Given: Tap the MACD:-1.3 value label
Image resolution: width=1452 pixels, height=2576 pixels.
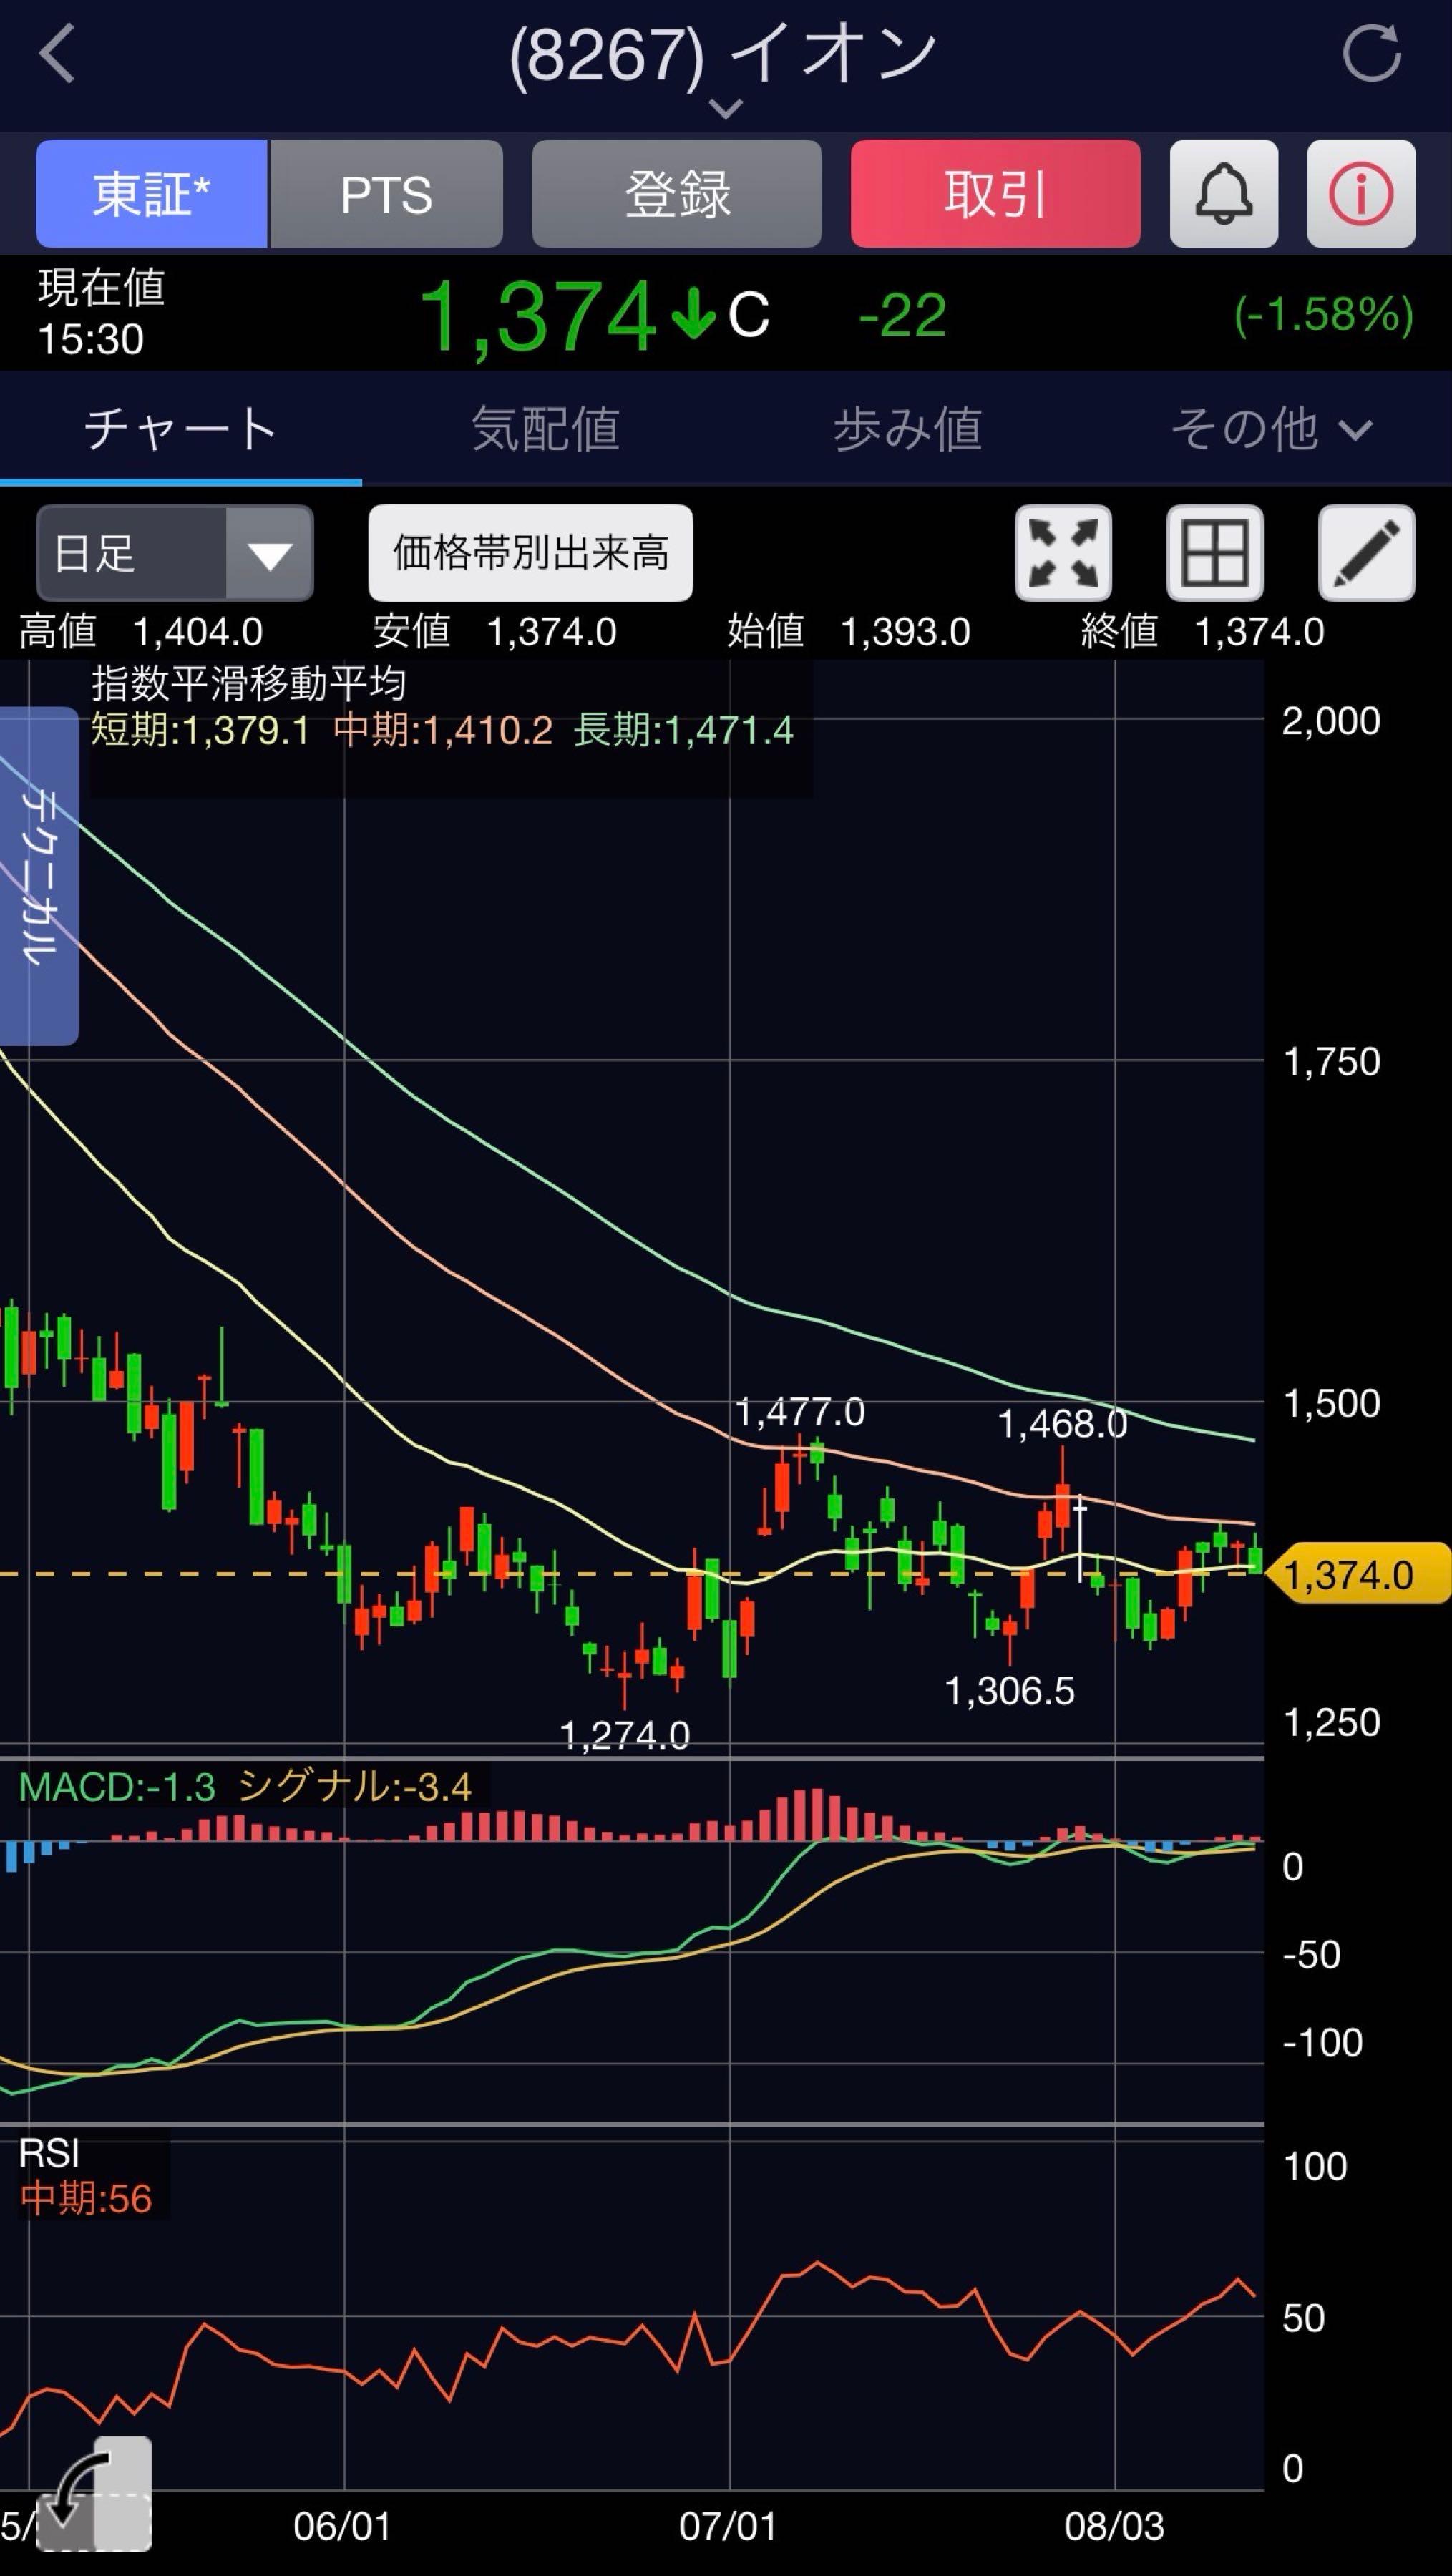Looking at the screenshot, I should pos(117,1787).
